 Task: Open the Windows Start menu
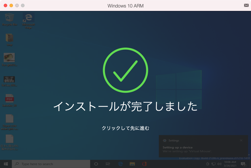coord(6,164)
